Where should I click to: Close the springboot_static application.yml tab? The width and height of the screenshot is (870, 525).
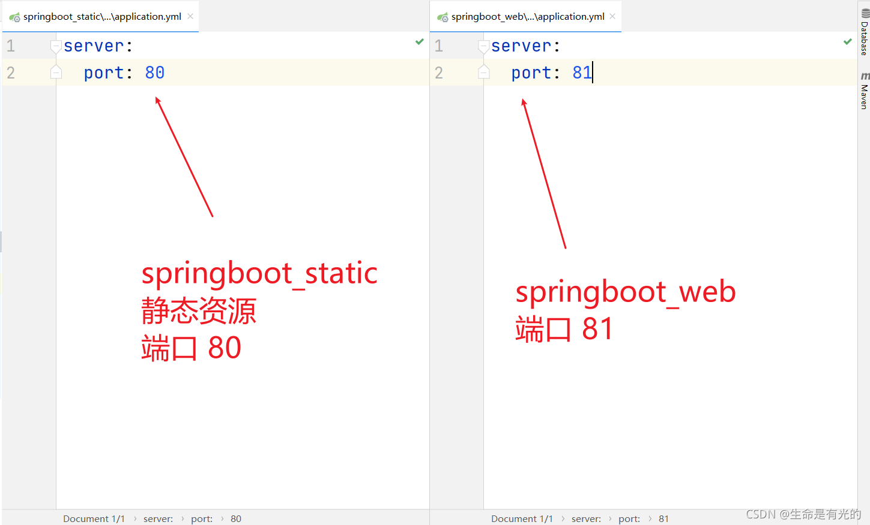point(190,16)
